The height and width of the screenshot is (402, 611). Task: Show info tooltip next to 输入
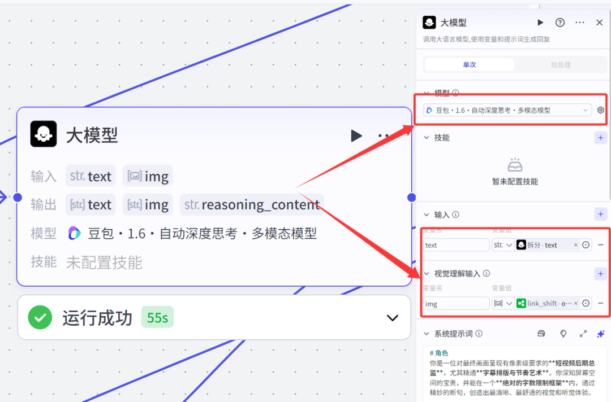[455, 215]
